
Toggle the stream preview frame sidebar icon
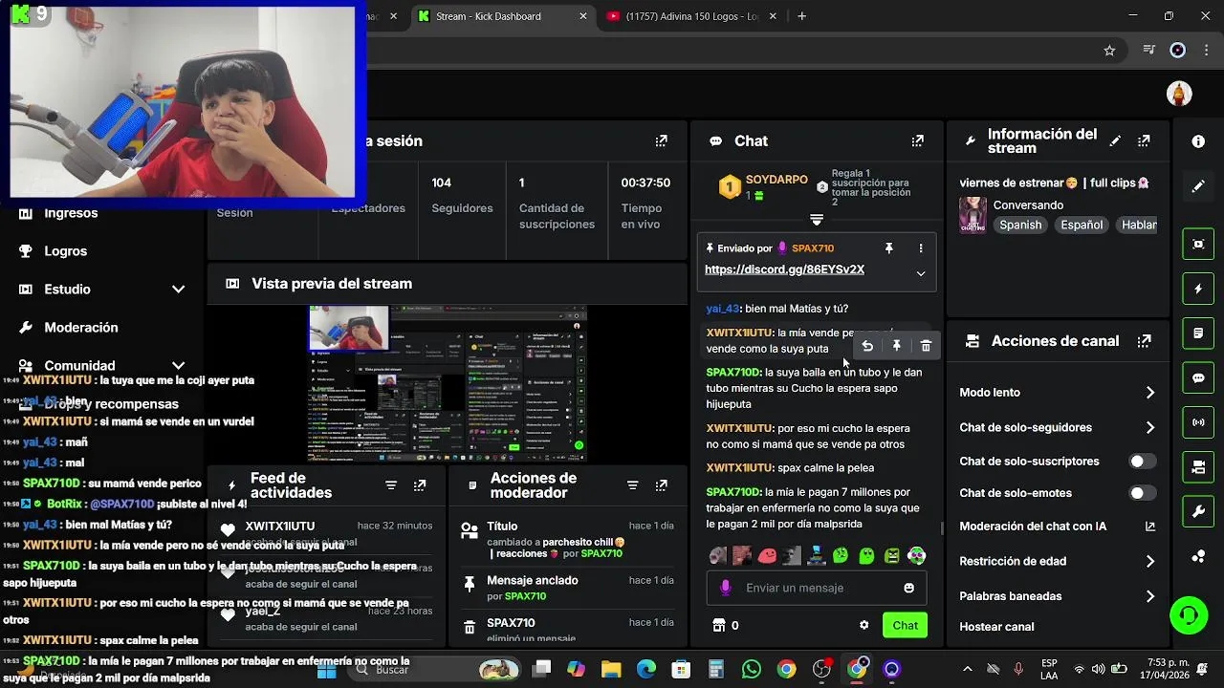tap(1198, 244)
